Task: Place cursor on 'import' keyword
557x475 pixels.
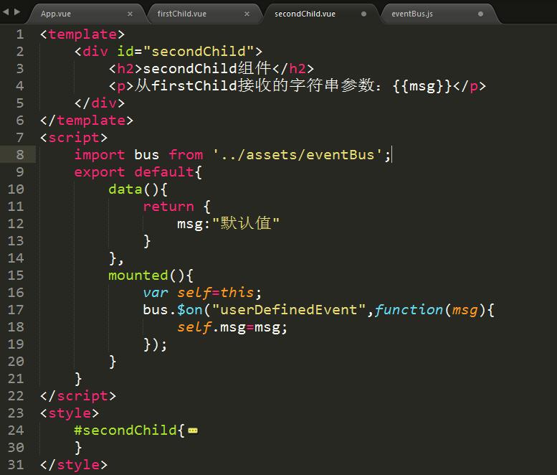Action: coord(100,155)
